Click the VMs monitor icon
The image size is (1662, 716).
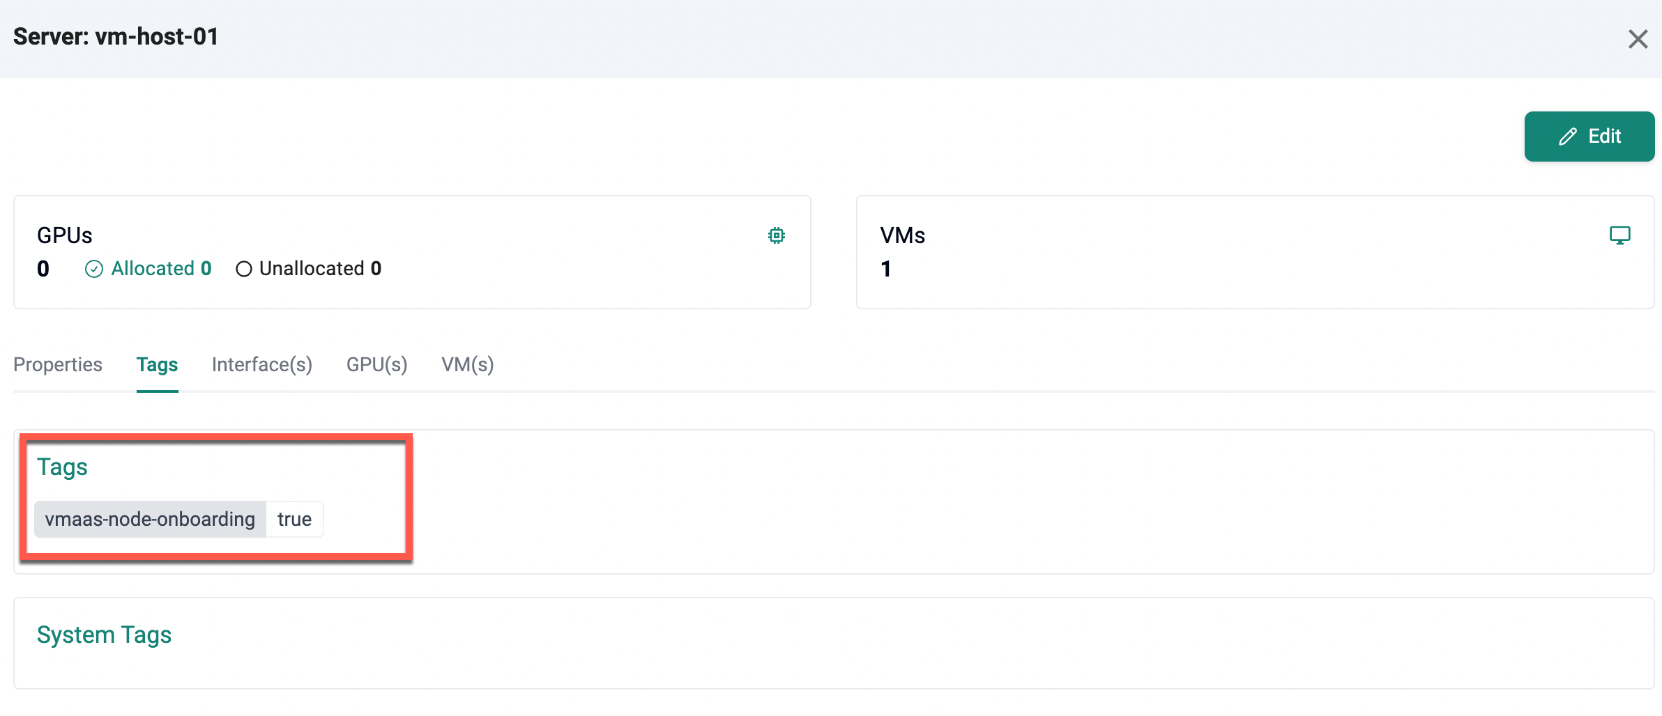(x=1619, y=235)
